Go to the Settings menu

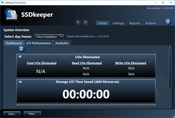click(x=118, y=23)
